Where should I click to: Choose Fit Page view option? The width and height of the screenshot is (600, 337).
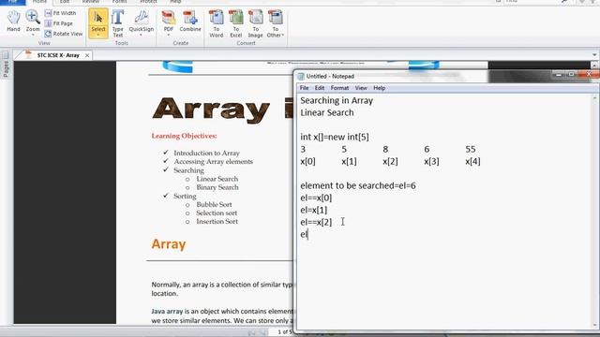coord(59,23)
